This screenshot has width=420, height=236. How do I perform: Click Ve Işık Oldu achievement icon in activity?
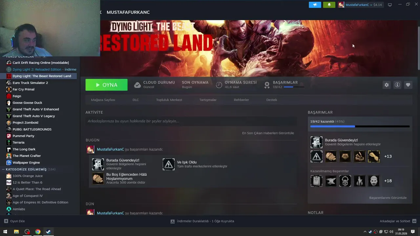[169, 164]
